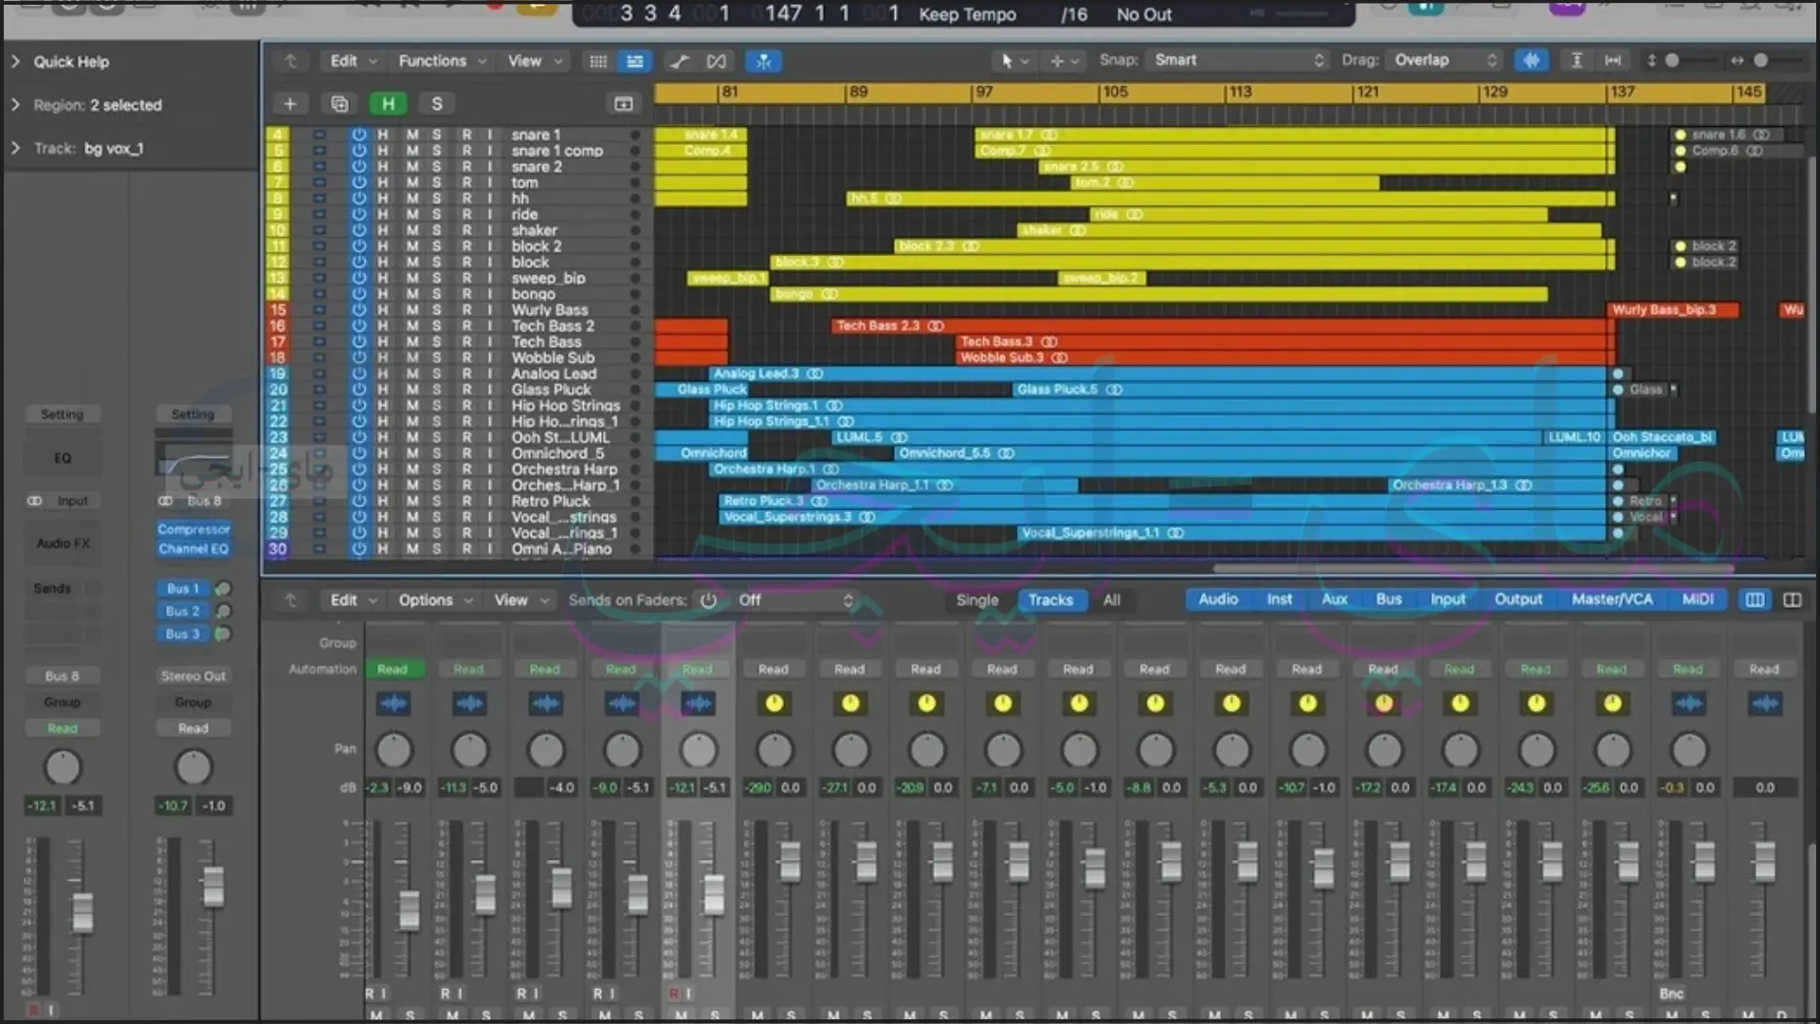The width and height of the screenshot is (1820, 1024).
Task: Click the Bus 1 send level knob
Action: (224, 589)
